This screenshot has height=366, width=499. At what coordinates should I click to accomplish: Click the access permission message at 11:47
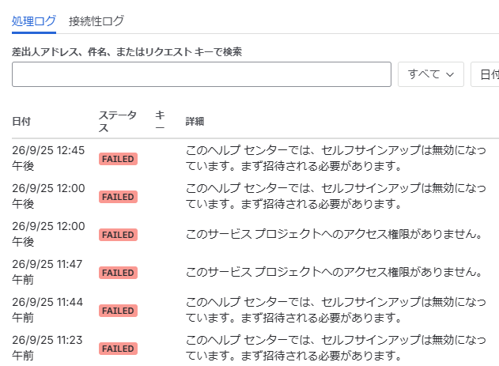pos(333,273)
